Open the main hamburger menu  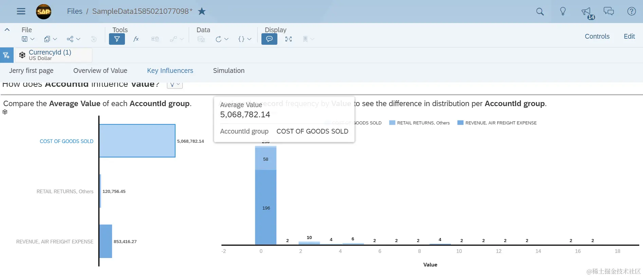coord(21,11)
